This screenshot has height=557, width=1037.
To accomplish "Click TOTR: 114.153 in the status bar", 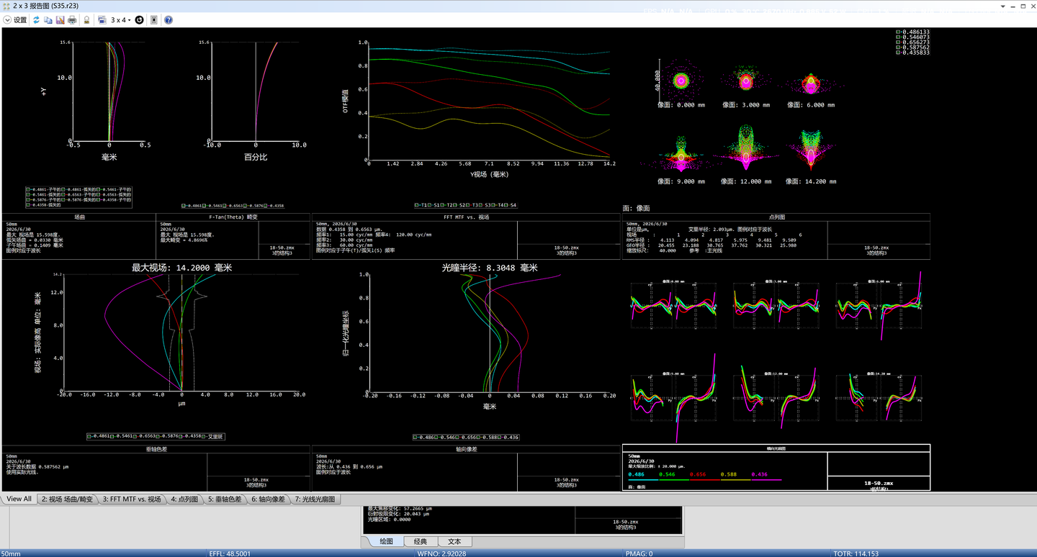I will tap(856, 553).
